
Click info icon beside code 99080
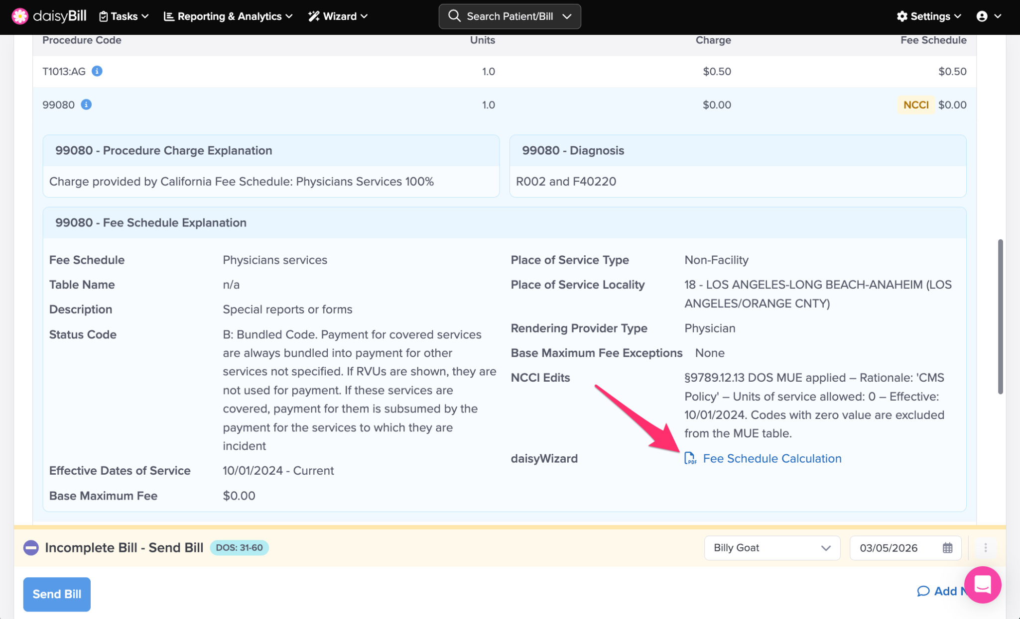(x=86, y=104)
